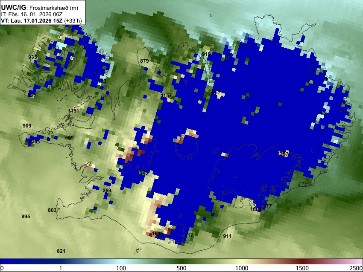
Task: Click the map value label '909'
Action: [x=27, y=126]
